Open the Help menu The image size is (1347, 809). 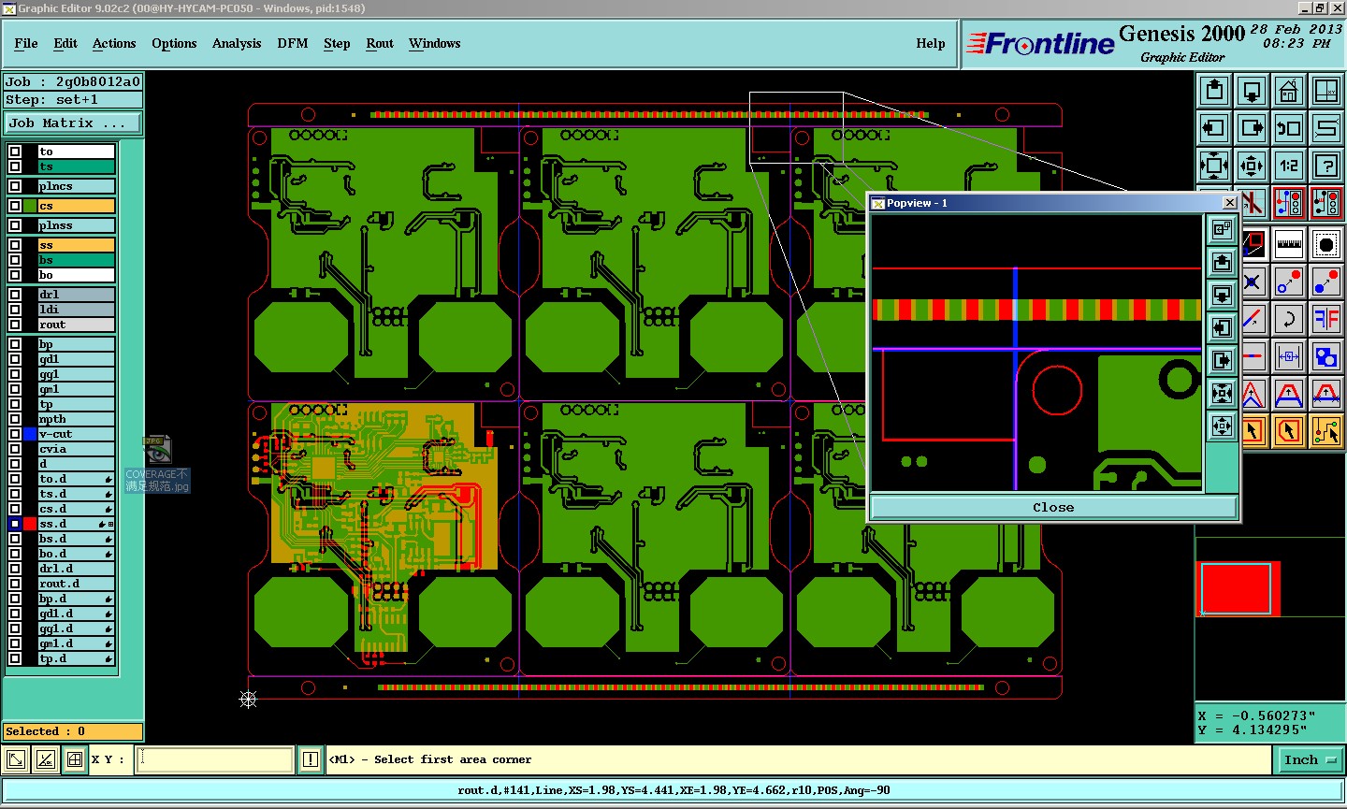(x=931, y=43)
